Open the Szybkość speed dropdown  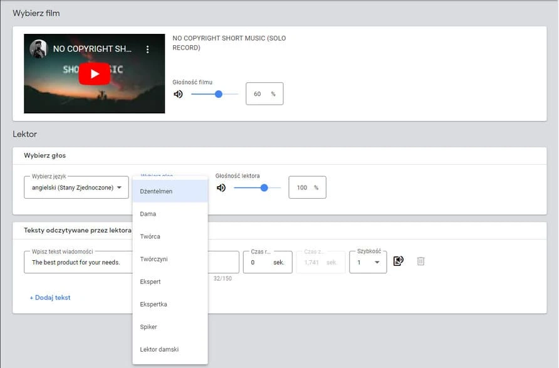point(368,262)
